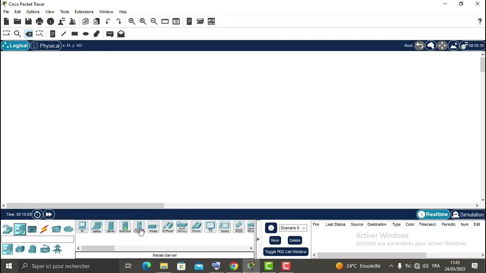Viewport: 486px width, 273px height.
Task: Zoom out of the workspace
Action: pos(154,22)
